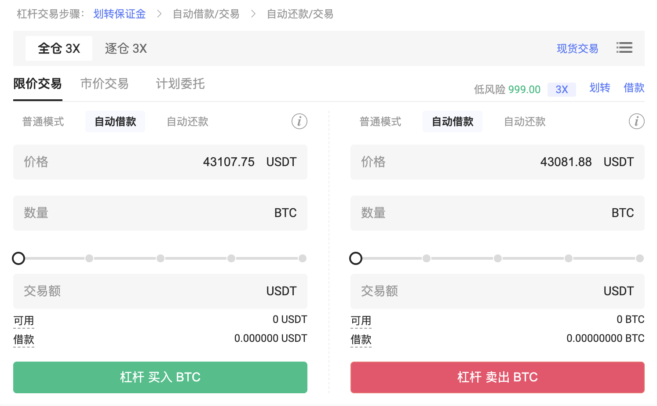Screen dimensions: 657x406
Task: Click the 借款 link near 划转
Action: [x=634, y=88]
